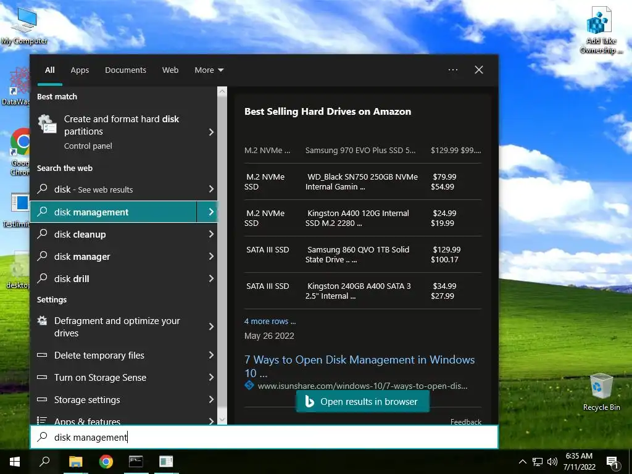The image size is (632, 474).
Task: Expand arrow for Defragment and optimize drives
Action: [x=211, y=327]
